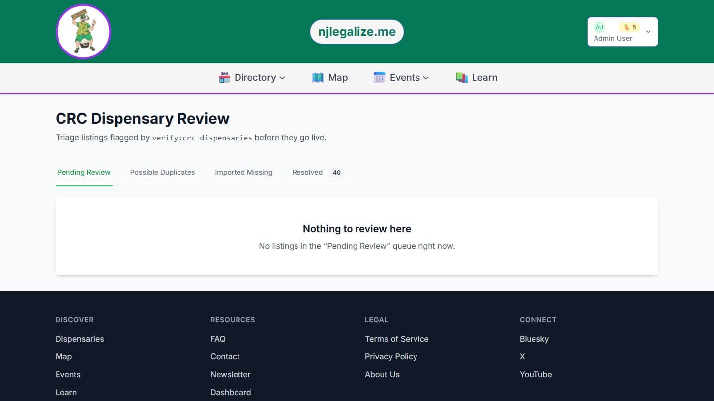This screenshot has width=714, height=401.
Task: Open the Resolved tab
Action: click(x=317, y=172)
